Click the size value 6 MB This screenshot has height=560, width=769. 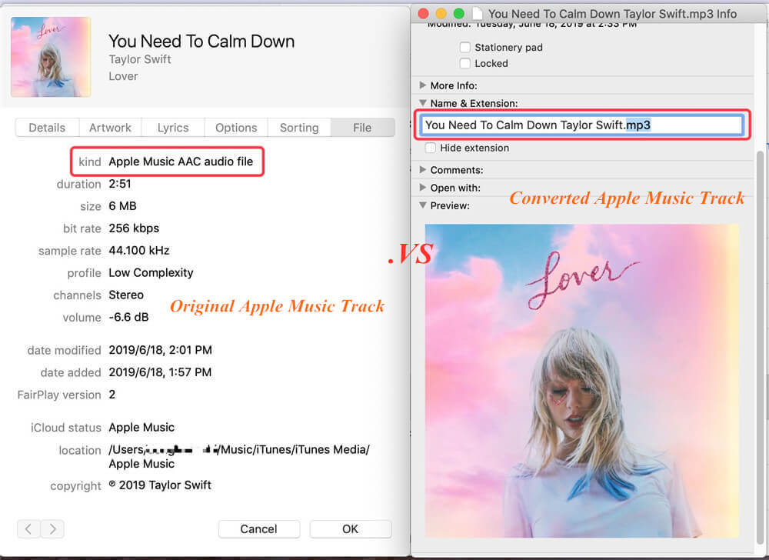(122, 206)
